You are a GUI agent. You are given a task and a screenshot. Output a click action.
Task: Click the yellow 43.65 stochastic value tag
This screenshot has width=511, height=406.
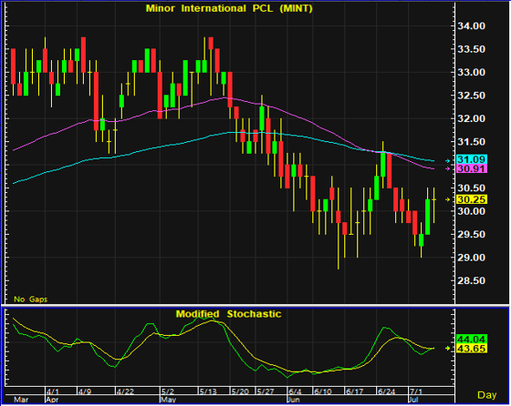(472, 349)
